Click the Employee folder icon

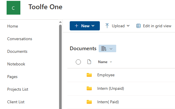tap(89, 75)
